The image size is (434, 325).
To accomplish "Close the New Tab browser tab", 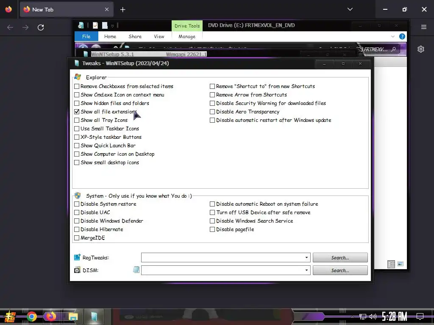I will tap(107, 9).
